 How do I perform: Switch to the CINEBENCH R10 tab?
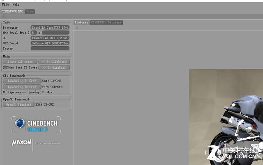coord(12,11)
